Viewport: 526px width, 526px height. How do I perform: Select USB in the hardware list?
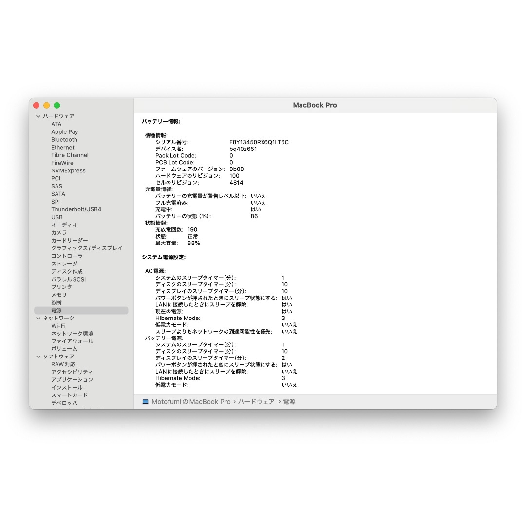point(56,217)
